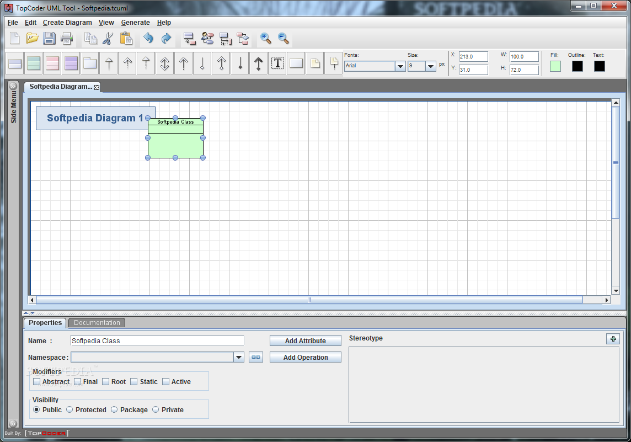Zoom out with the minus magnifier
631x442 pixels.
click(284, 39)
